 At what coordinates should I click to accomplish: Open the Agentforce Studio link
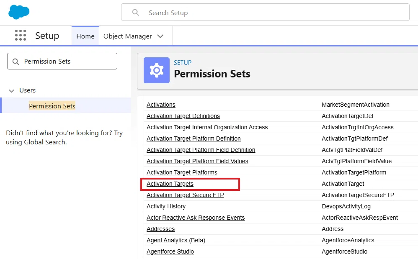pos(170,251)
